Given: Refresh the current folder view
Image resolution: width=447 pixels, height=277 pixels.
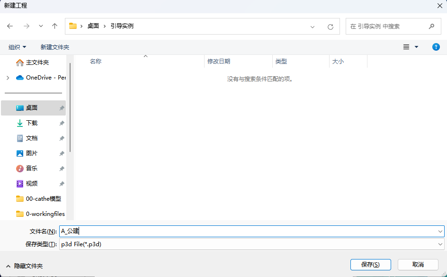Looking at the screenshot, I should coord(331,27).
